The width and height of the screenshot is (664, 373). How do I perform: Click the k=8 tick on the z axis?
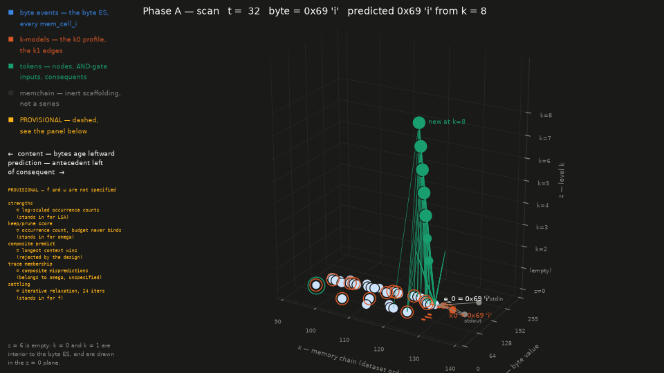[x=546, y=115]
